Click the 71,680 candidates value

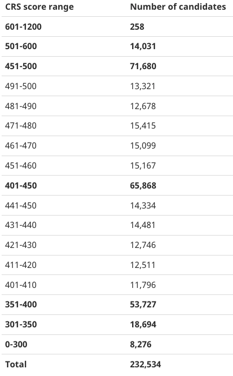pos(143,66)
